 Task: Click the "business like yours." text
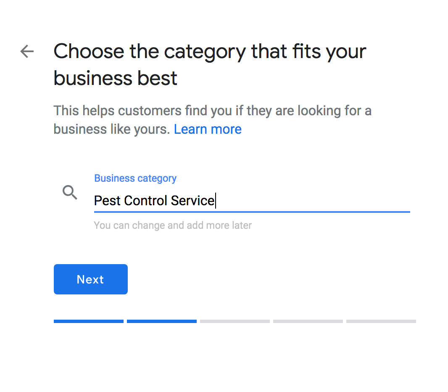pyautogui.click(x=112, y=129)
